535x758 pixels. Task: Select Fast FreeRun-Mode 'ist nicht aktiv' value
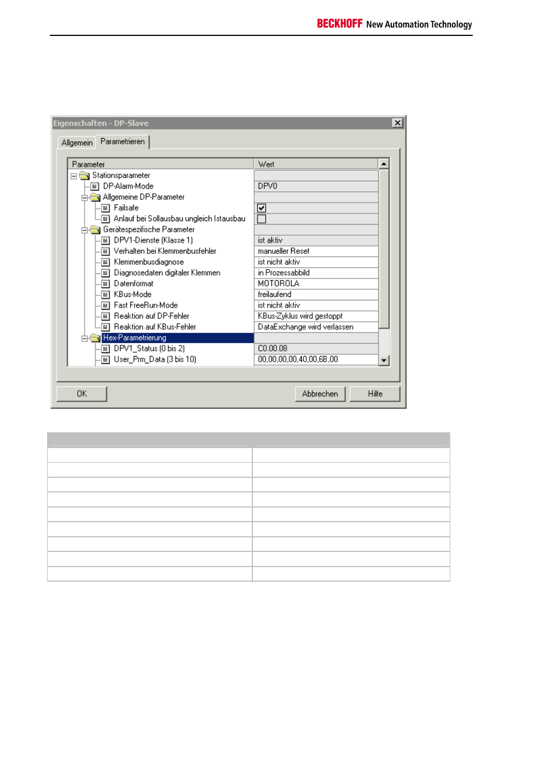316,305
